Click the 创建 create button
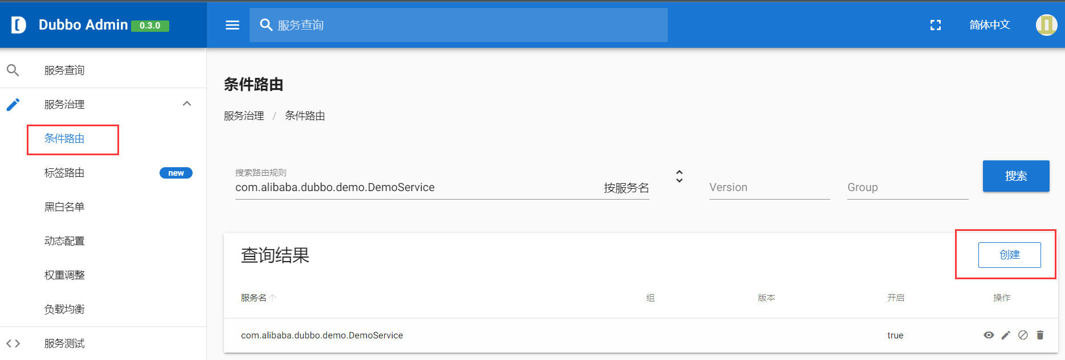 tap(1009, 255)
